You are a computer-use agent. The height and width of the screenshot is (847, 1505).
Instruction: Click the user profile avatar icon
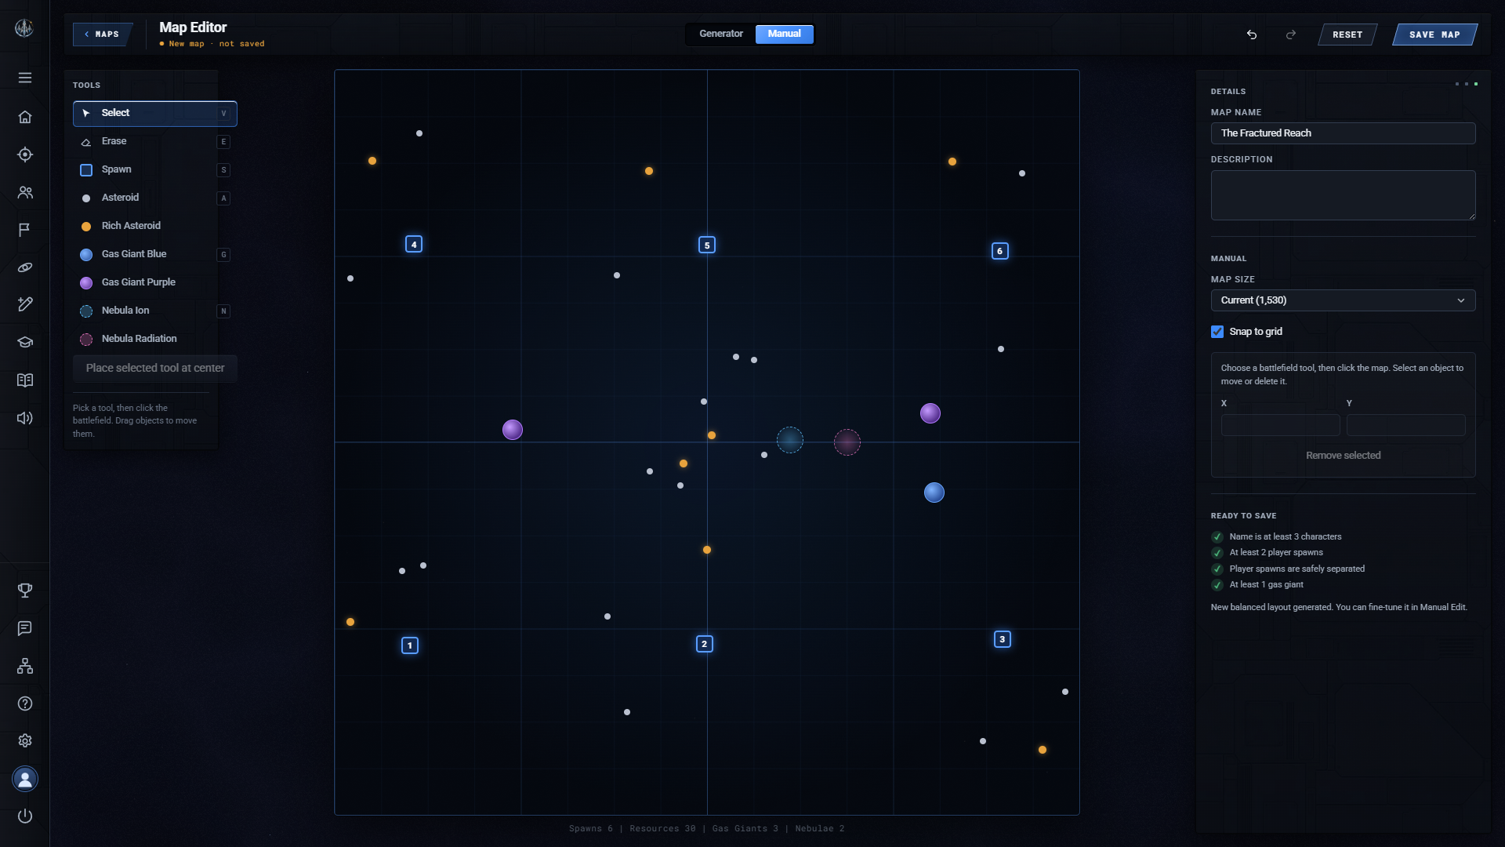25,779
